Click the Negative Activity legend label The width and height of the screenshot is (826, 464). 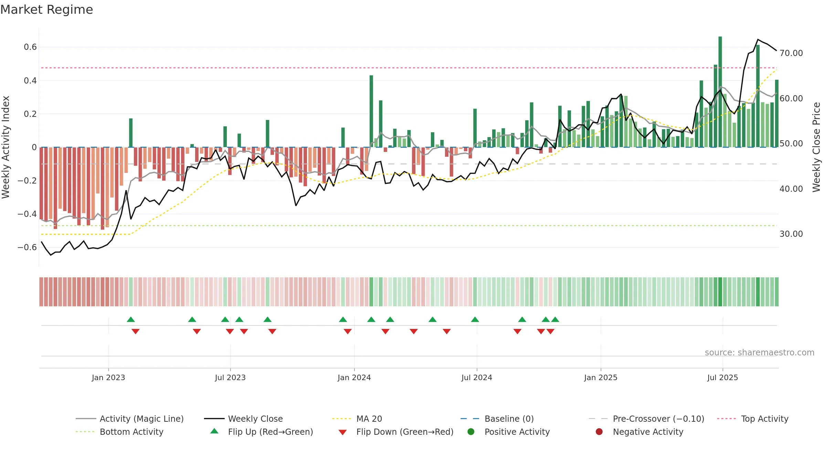click(x=648, y=432)
